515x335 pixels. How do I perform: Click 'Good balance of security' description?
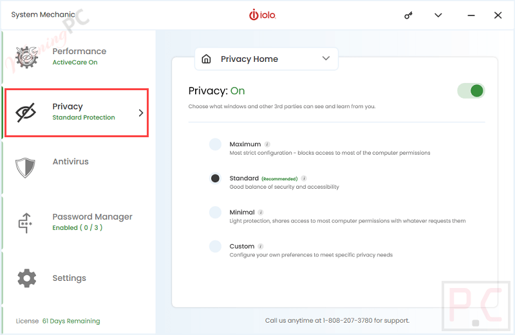(x=284, y=187)
